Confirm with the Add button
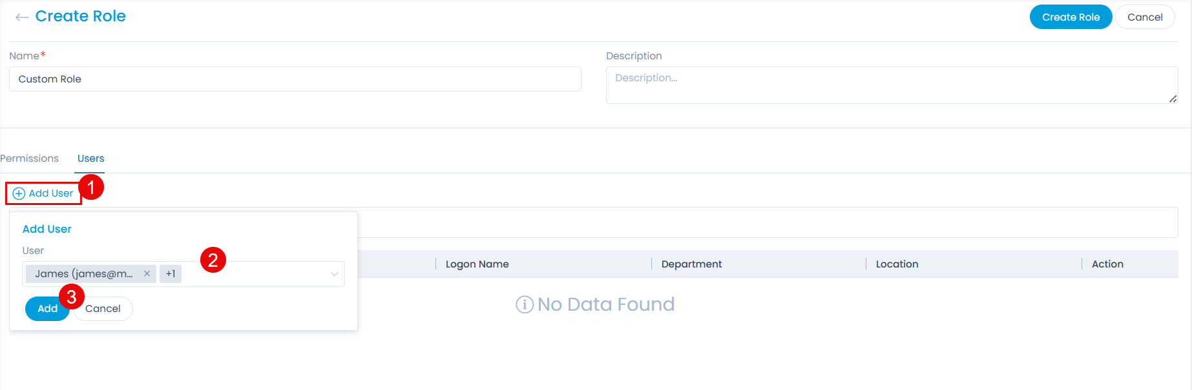Image resolution: width=1192 pixels, height=390 pixels. 47,309
